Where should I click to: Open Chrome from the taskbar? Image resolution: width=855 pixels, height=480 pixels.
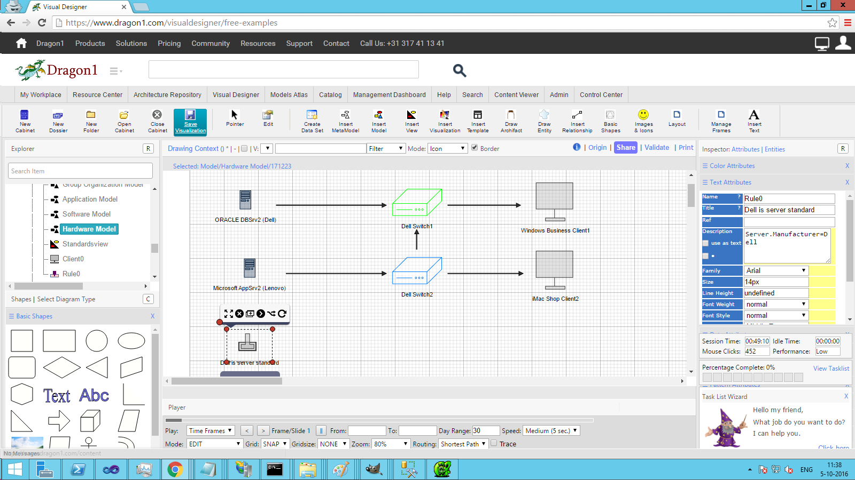(x=175, y=469)
